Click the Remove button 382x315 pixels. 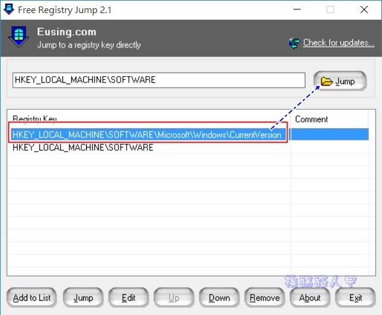[x=264, y=297]
